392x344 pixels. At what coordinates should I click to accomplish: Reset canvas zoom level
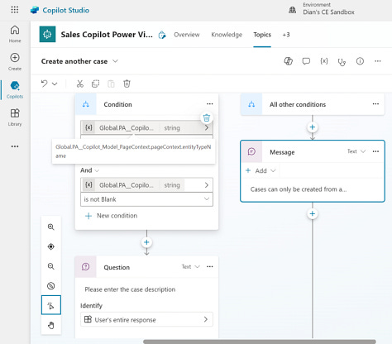point(51,286)
